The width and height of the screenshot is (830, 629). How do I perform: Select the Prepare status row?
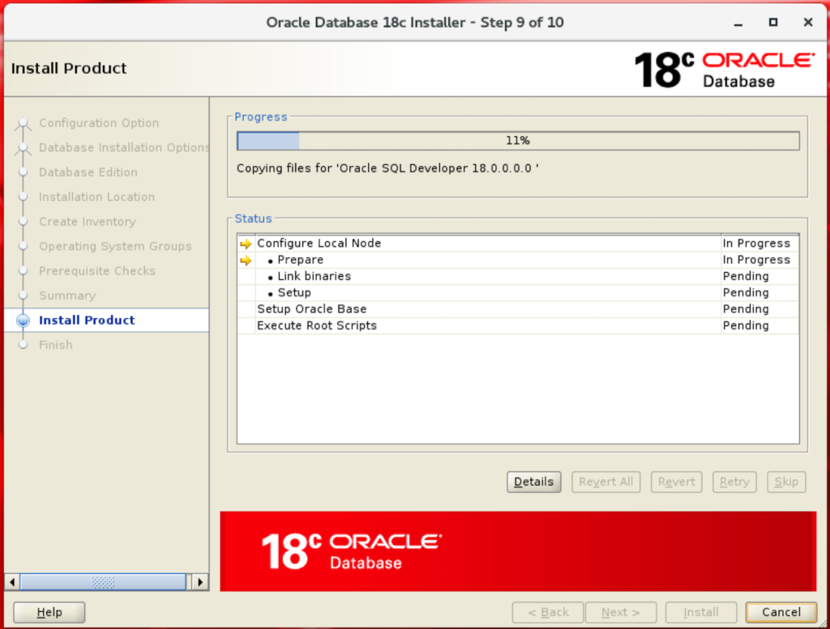(x=518, y=260)
